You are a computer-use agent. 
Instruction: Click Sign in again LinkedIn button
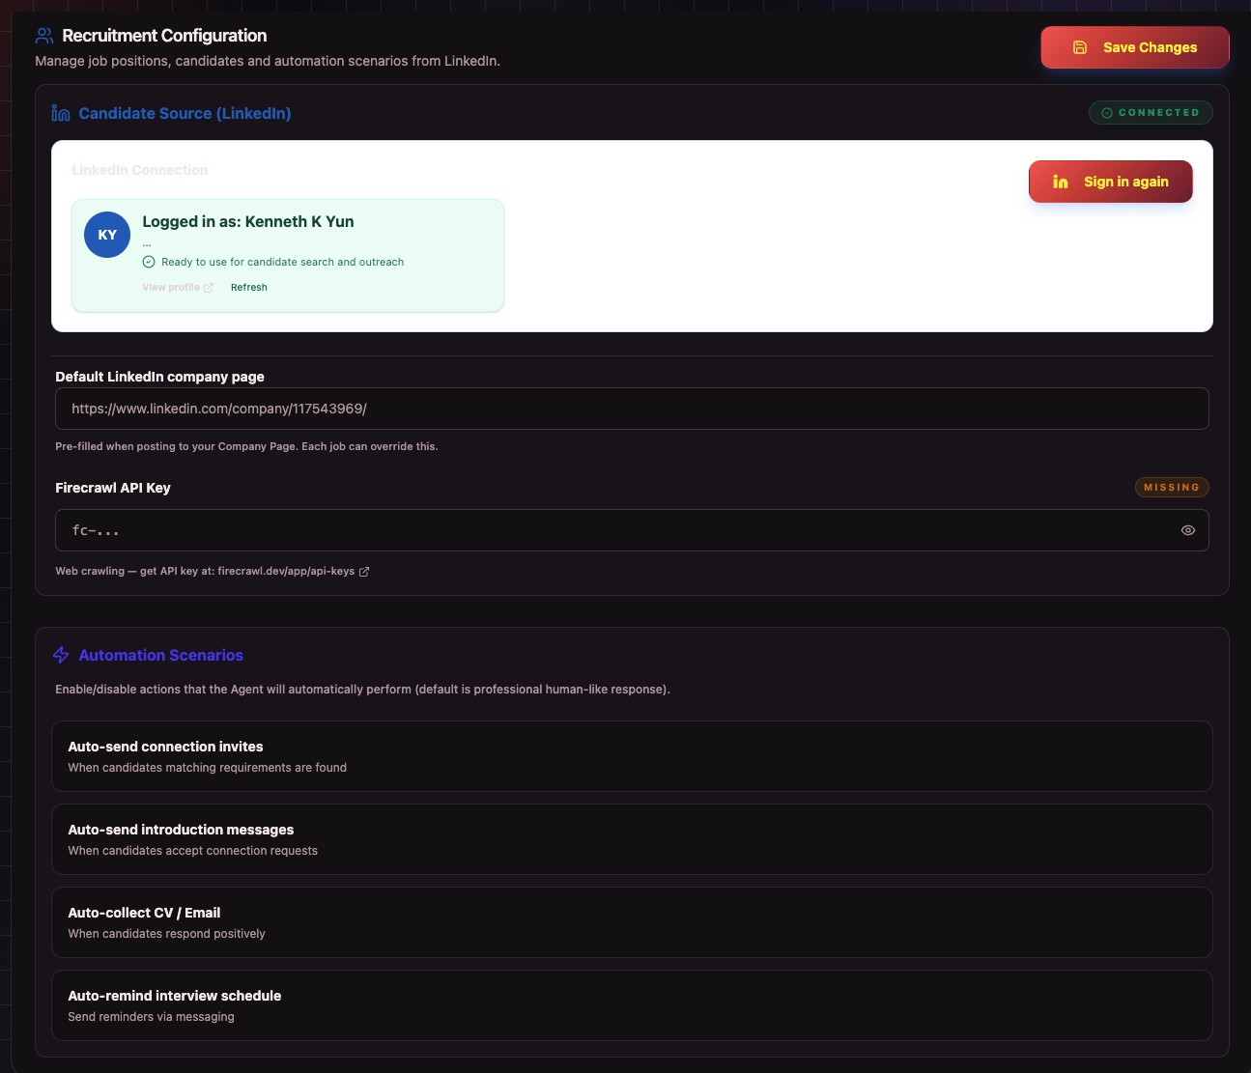pyautogui.click(x=1111, y=182)
